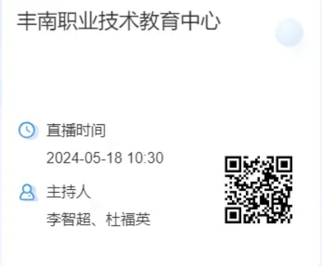Click the title 丰南职业技术教育中心
The width and height of the screenshot is (322, 266).
pyautogui.click(x=119, y=21)
